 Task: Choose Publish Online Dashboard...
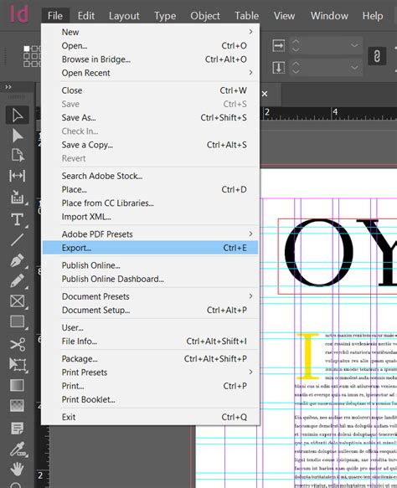pos(151,279)
